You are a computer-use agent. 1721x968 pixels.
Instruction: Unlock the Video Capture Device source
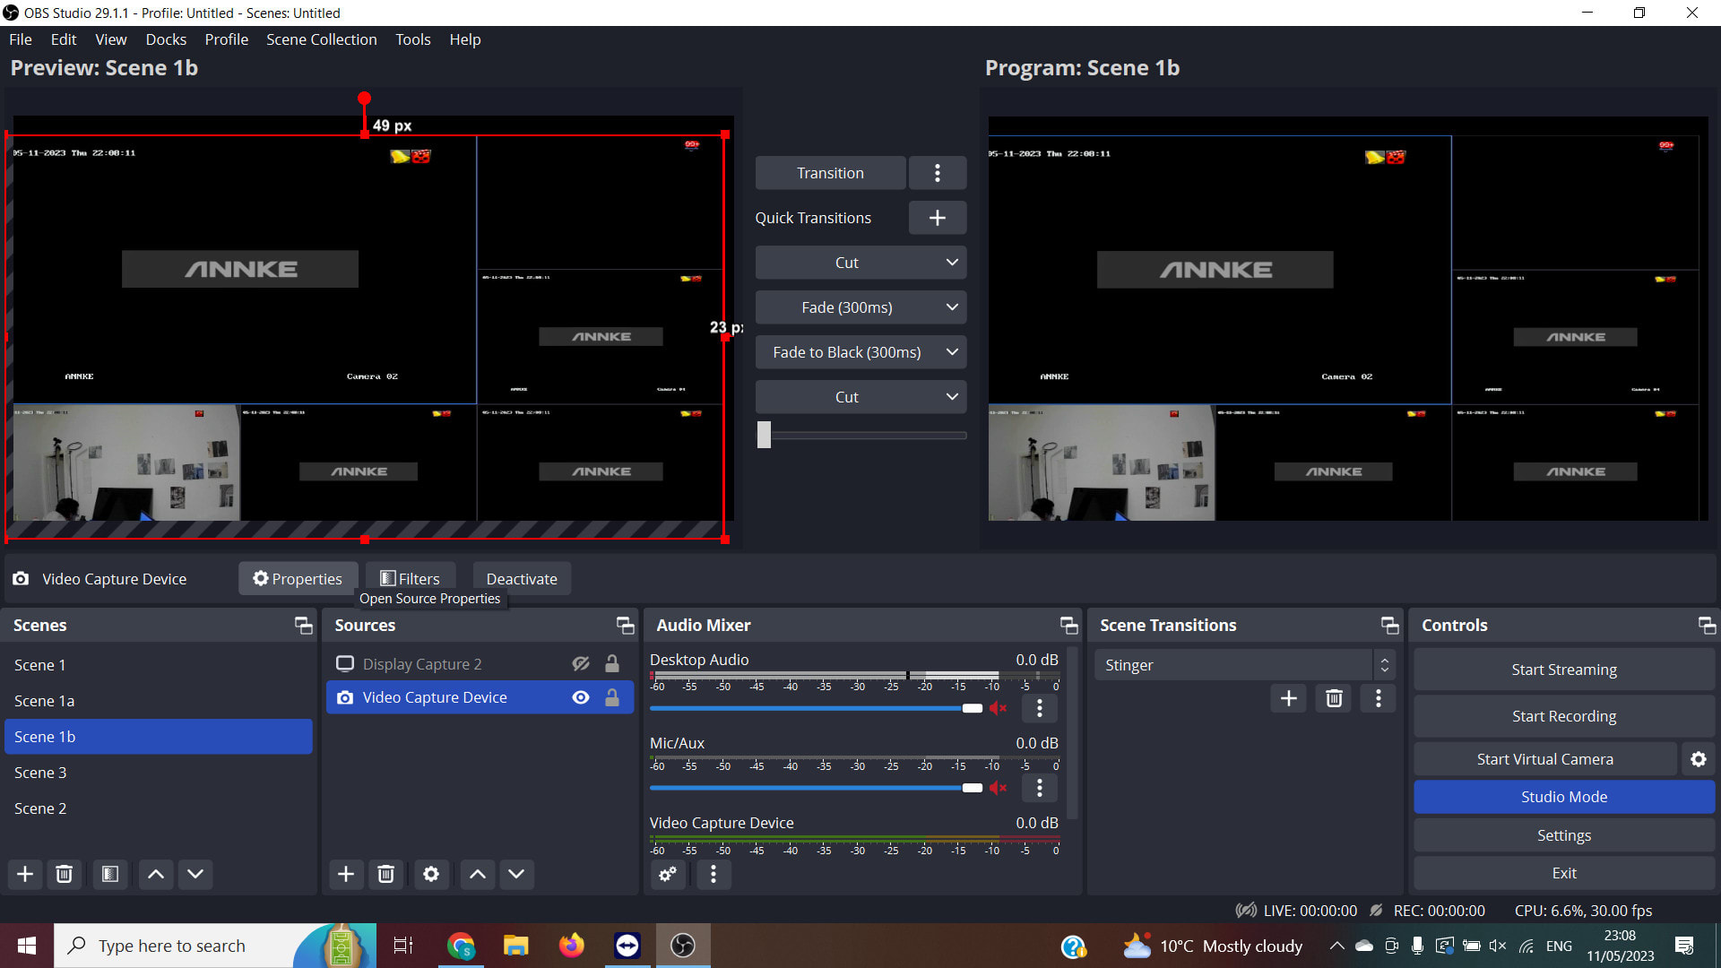coord(612,697)
